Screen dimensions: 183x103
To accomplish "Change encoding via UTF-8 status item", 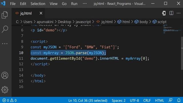I will (134, 100).
